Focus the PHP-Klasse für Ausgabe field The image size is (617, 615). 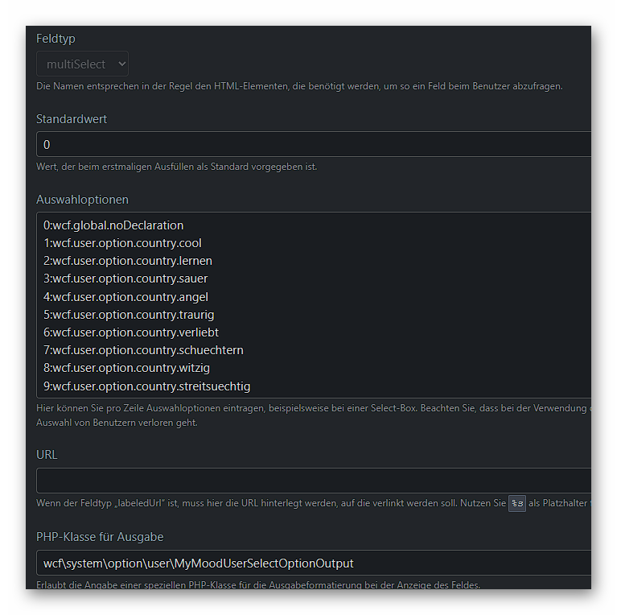pyautogui.click(x=314, y=563)
